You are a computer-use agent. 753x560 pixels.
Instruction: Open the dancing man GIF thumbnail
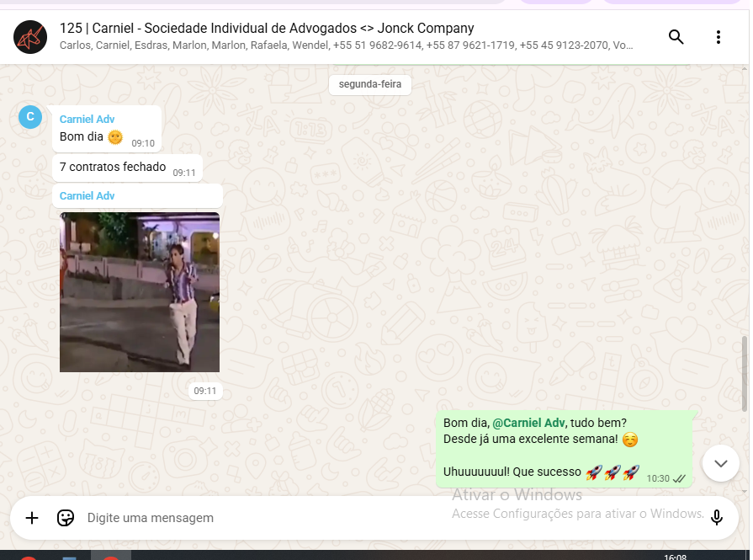click(140, 292)
